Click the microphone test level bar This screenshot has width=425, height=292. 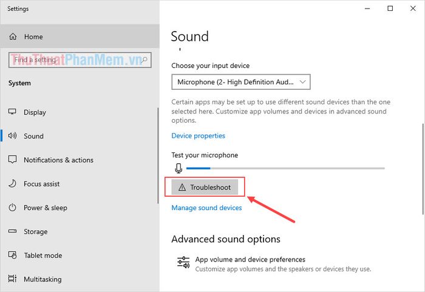285,168
